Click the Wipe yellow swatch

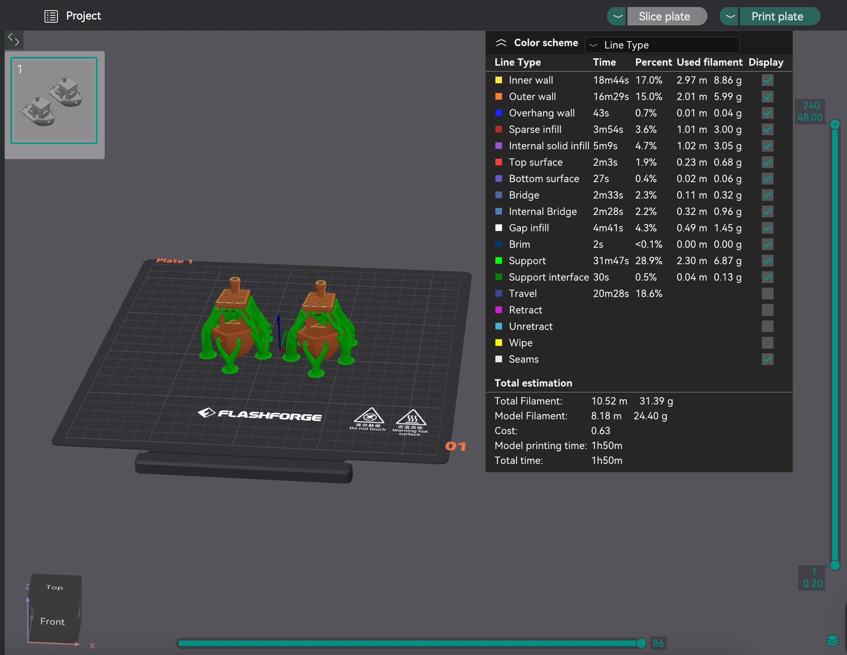point(499,343)
